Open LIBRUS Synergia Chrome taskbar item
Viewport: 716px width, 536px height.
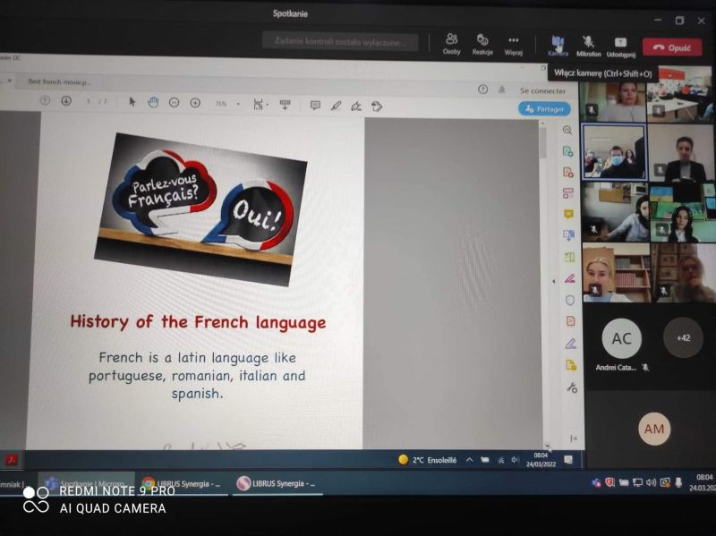click(182, 484)
